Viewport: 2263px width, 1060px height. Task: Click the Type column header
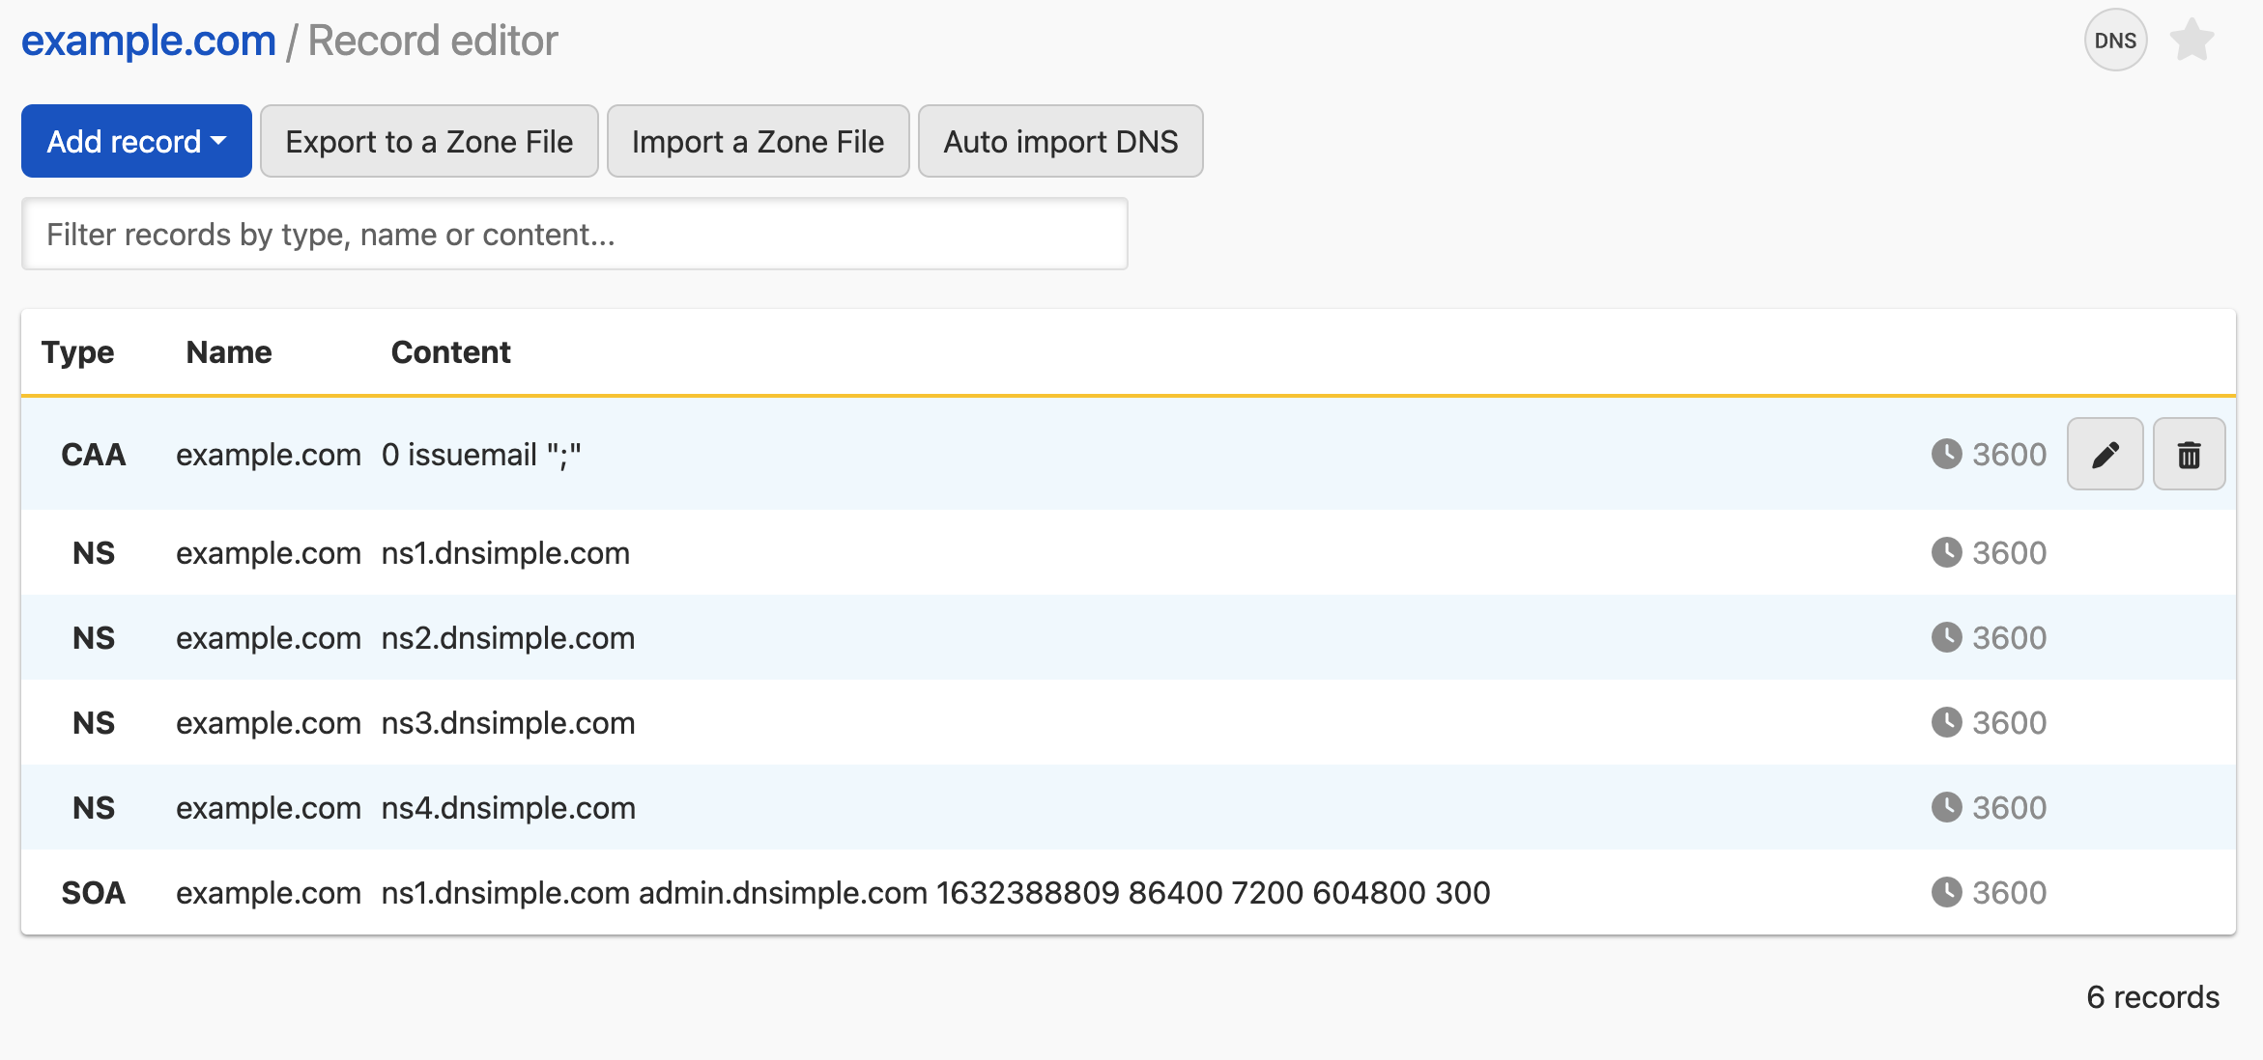coord(77,352)
